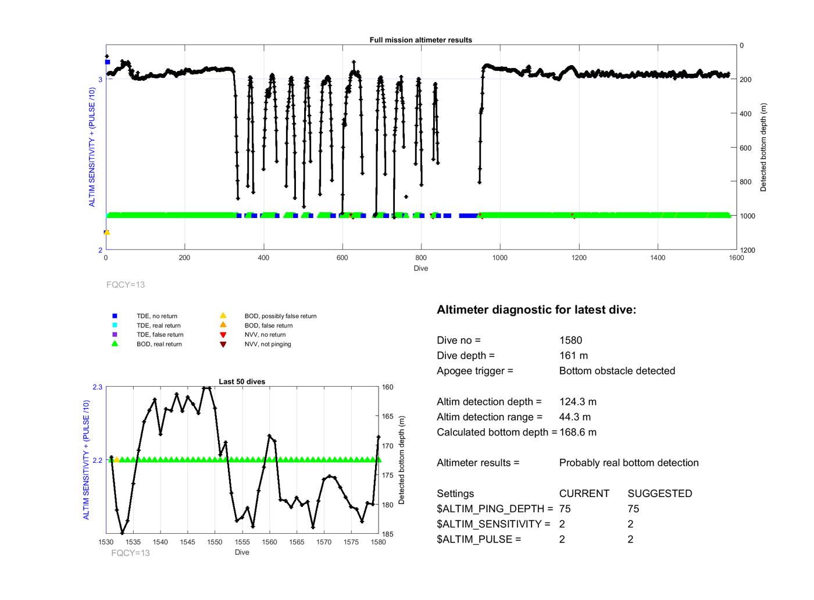Click the 'Settings' column header

(x=455, y=494)
